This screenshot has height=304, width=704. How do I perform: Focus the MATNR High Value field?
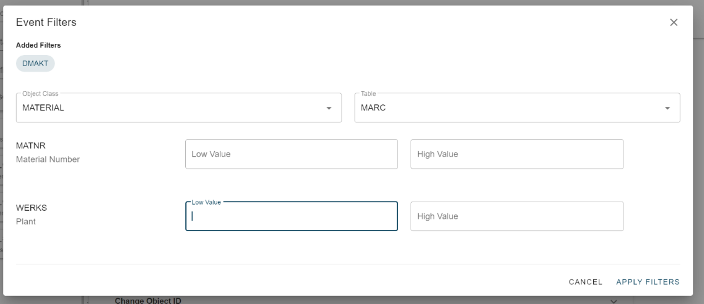click(x=517, y=154)
